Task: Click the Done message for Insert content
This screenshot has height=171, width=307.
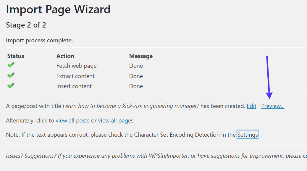Action: coord(136,86)
